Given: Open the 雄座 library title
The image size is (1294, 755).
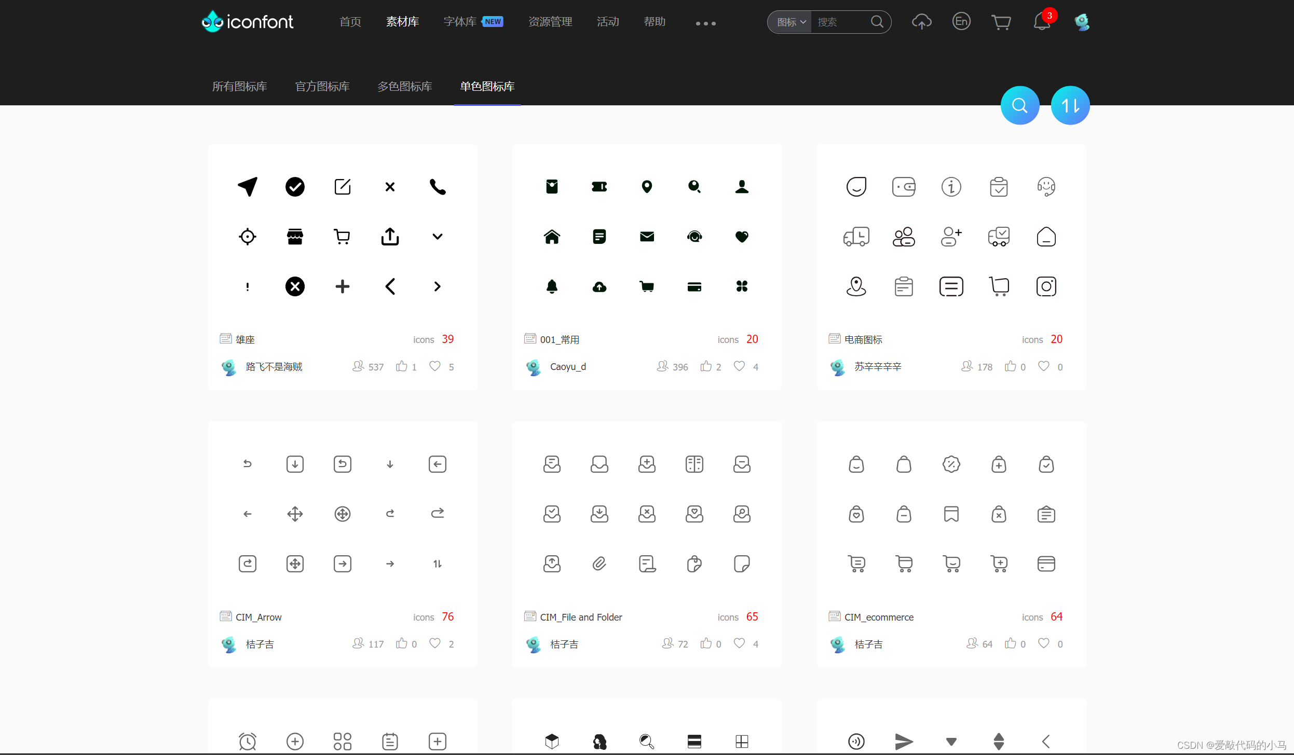Looking at the screenshot, I should coord(245,339).
